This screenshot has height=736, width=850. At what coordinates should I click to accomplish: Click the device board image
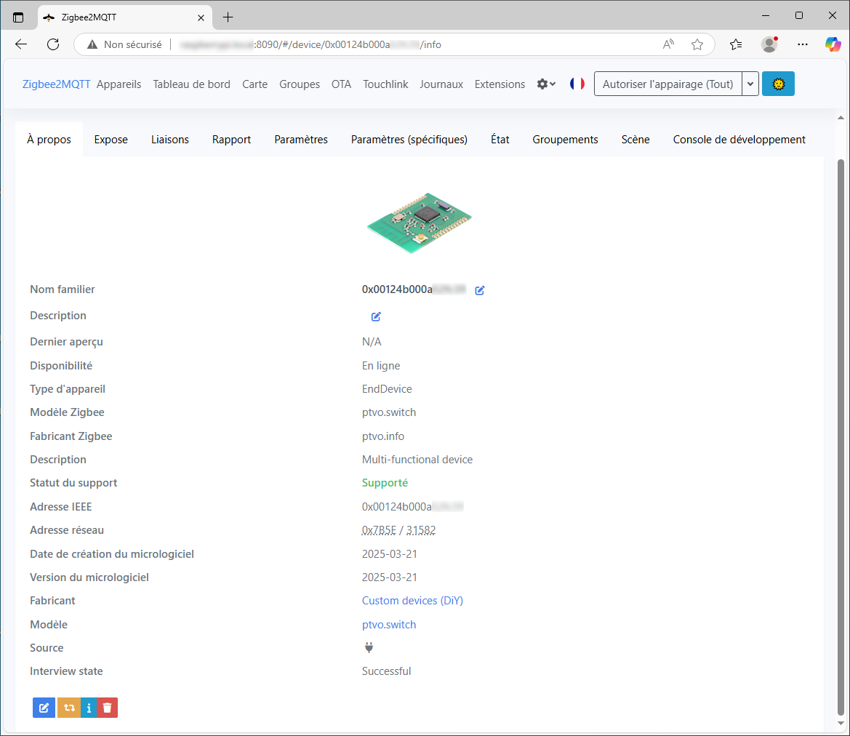(419, 223)
